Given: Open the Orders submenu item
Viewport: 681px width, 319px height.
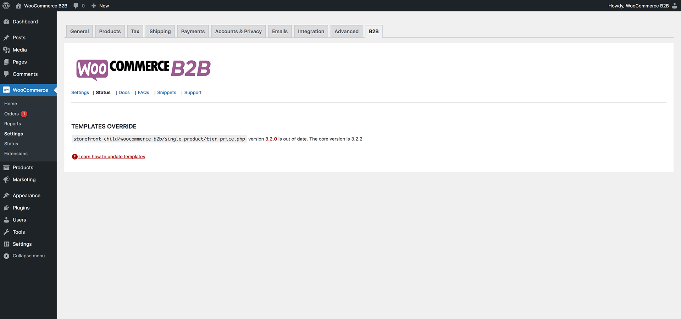Looking at the screenshot, I should [x=11, y=114].
